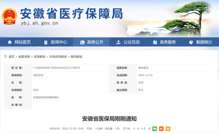Open 本级政策解读 breadcrumb link

tap(58, 56)
